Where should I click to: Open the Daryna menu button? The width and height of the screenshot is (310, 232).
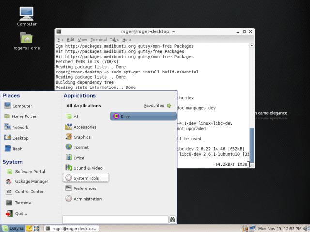[x=13, y=228]
